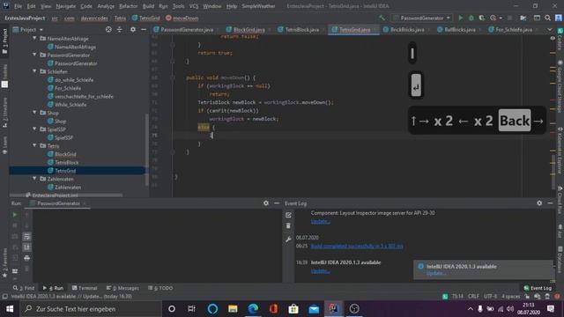Click the print icon in the Run panel
Image resolution: width=564 pixels, height=317 pixels.
click(x=26, y=258)
